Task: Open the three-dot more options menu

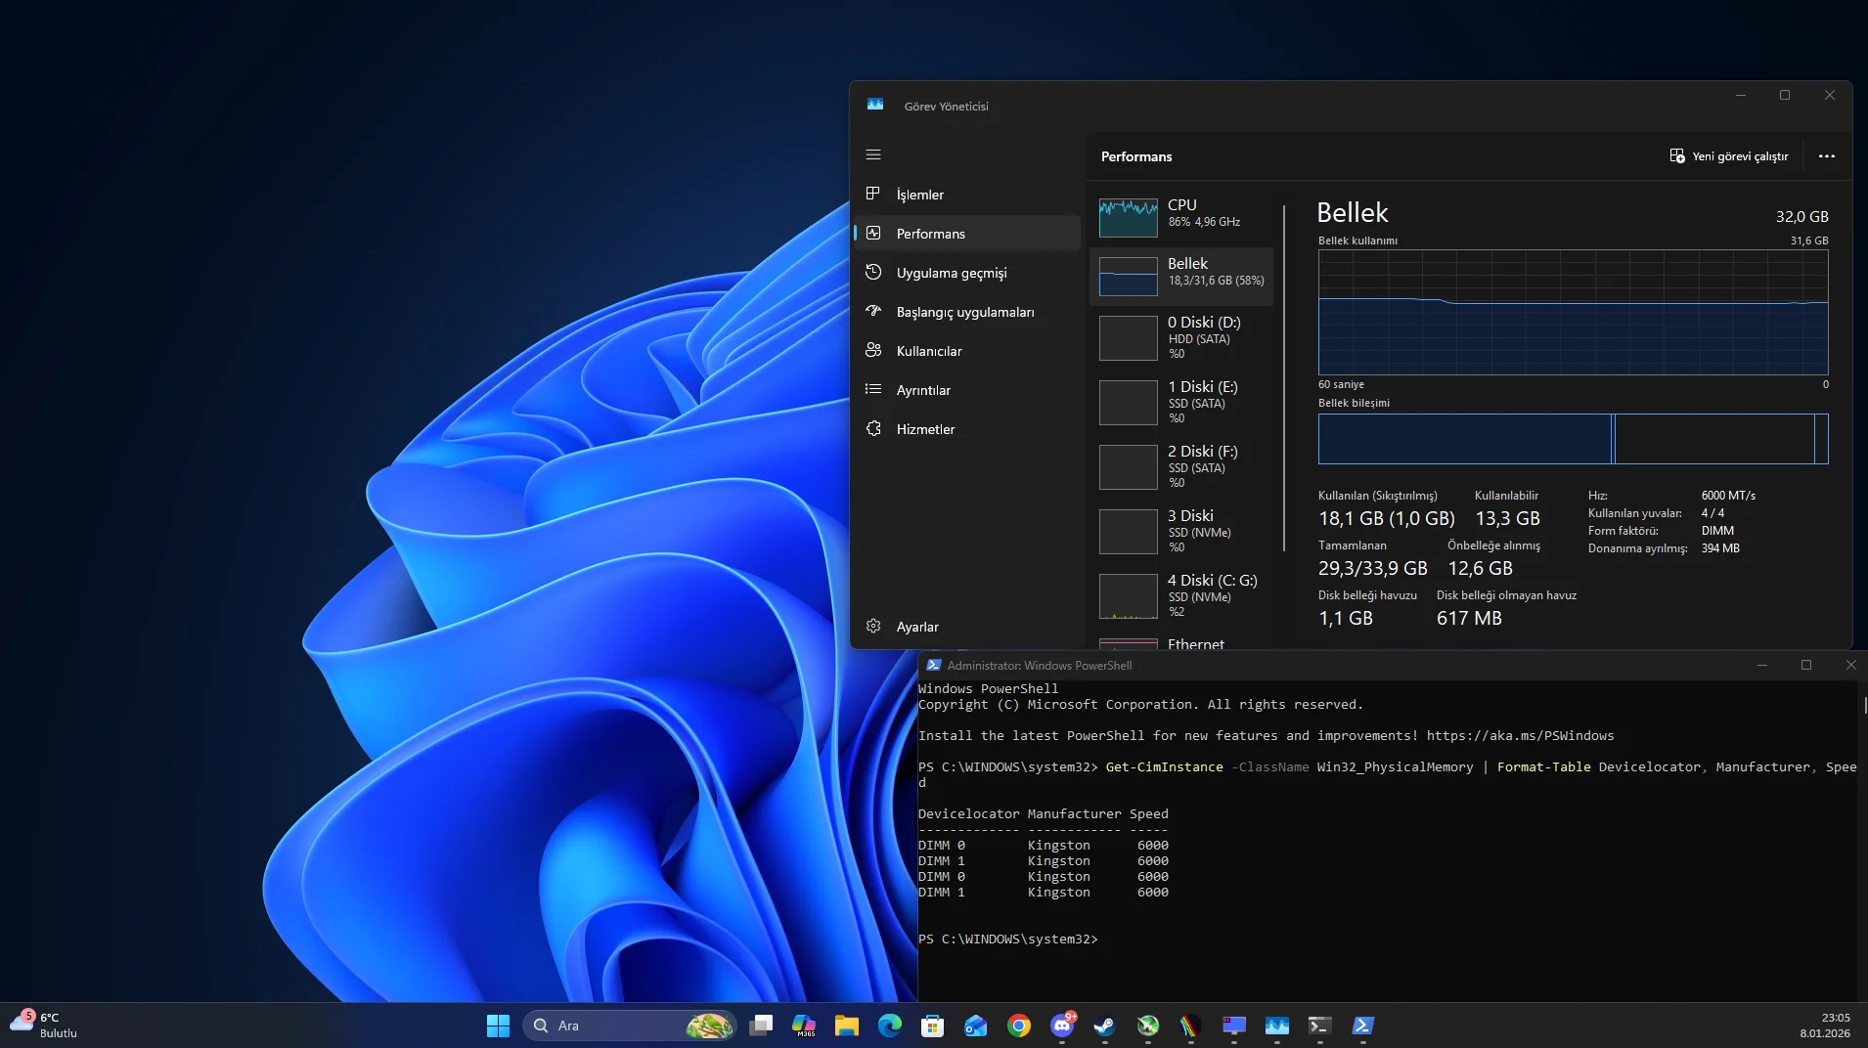Action: (1826, 156)
